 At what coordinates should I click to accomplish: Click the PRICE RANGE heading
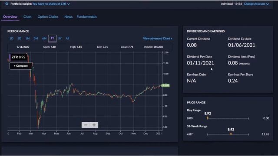pos(196,103)
